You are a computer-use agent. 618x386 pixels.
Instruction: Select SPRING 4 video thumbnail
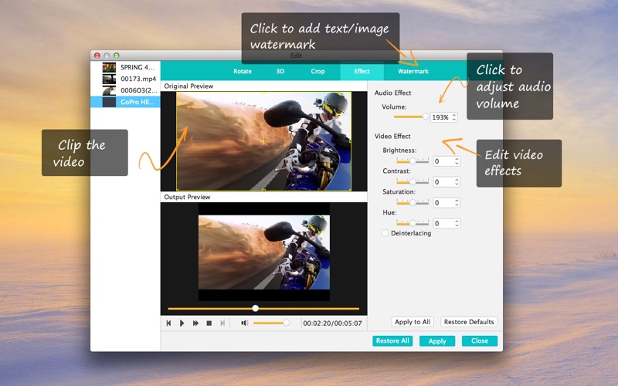[109, 67]
